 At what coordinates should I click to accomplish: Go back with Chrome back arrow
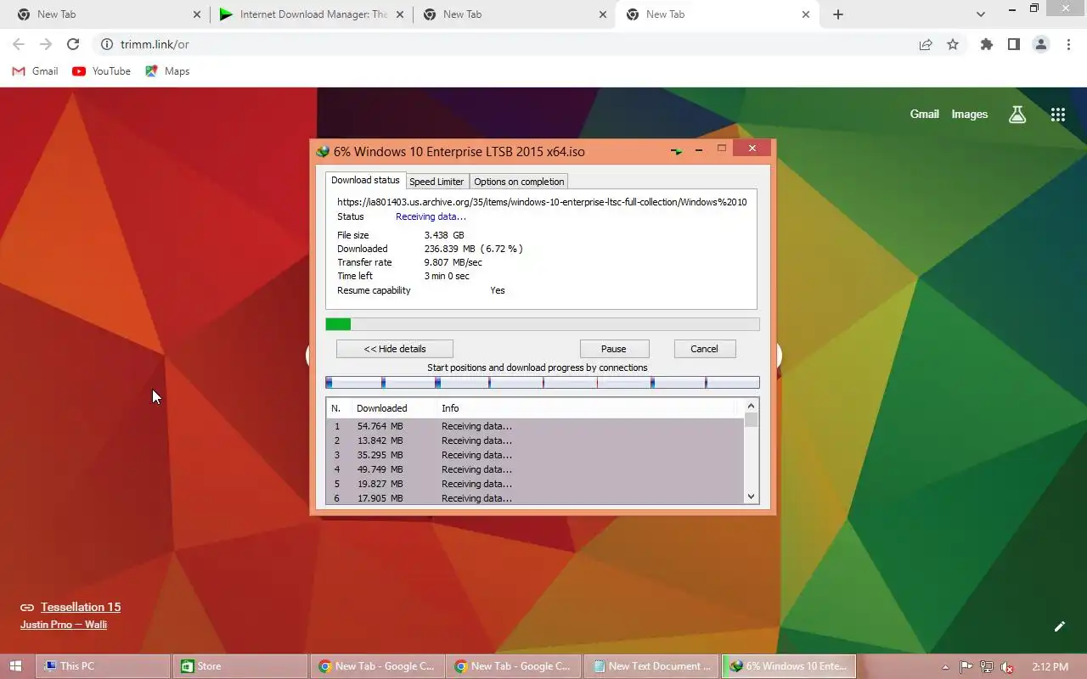[x=19, y=44]
